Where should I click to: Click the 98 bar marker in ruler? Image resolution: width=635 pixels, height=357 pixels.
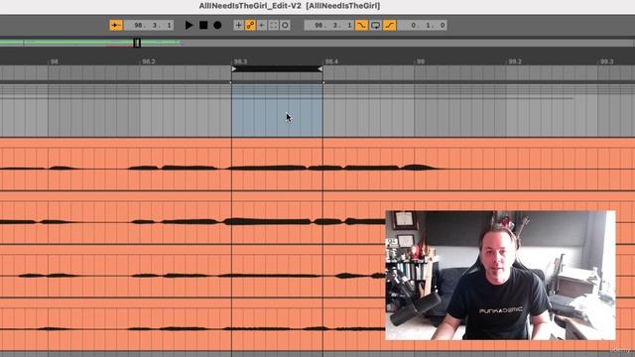tap(54, 61)
